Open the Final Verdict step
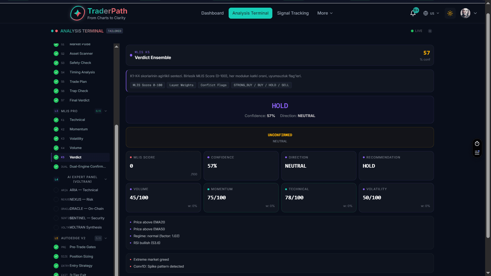491x276 pixels. coord(81,100)
